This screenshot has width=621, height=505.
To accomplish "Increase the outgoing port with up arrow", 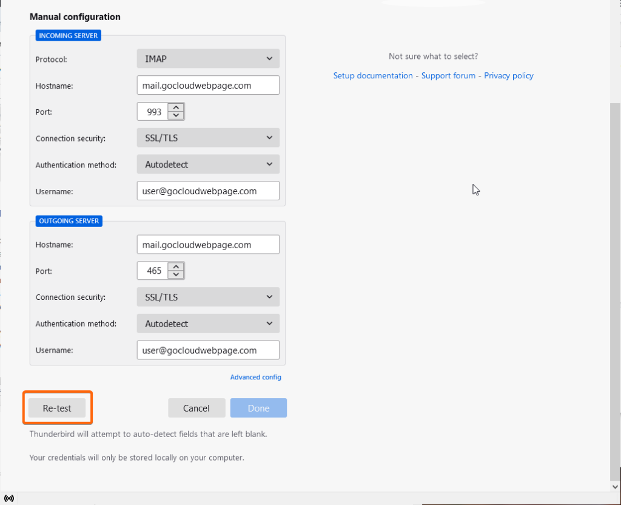I will [176, 267].
